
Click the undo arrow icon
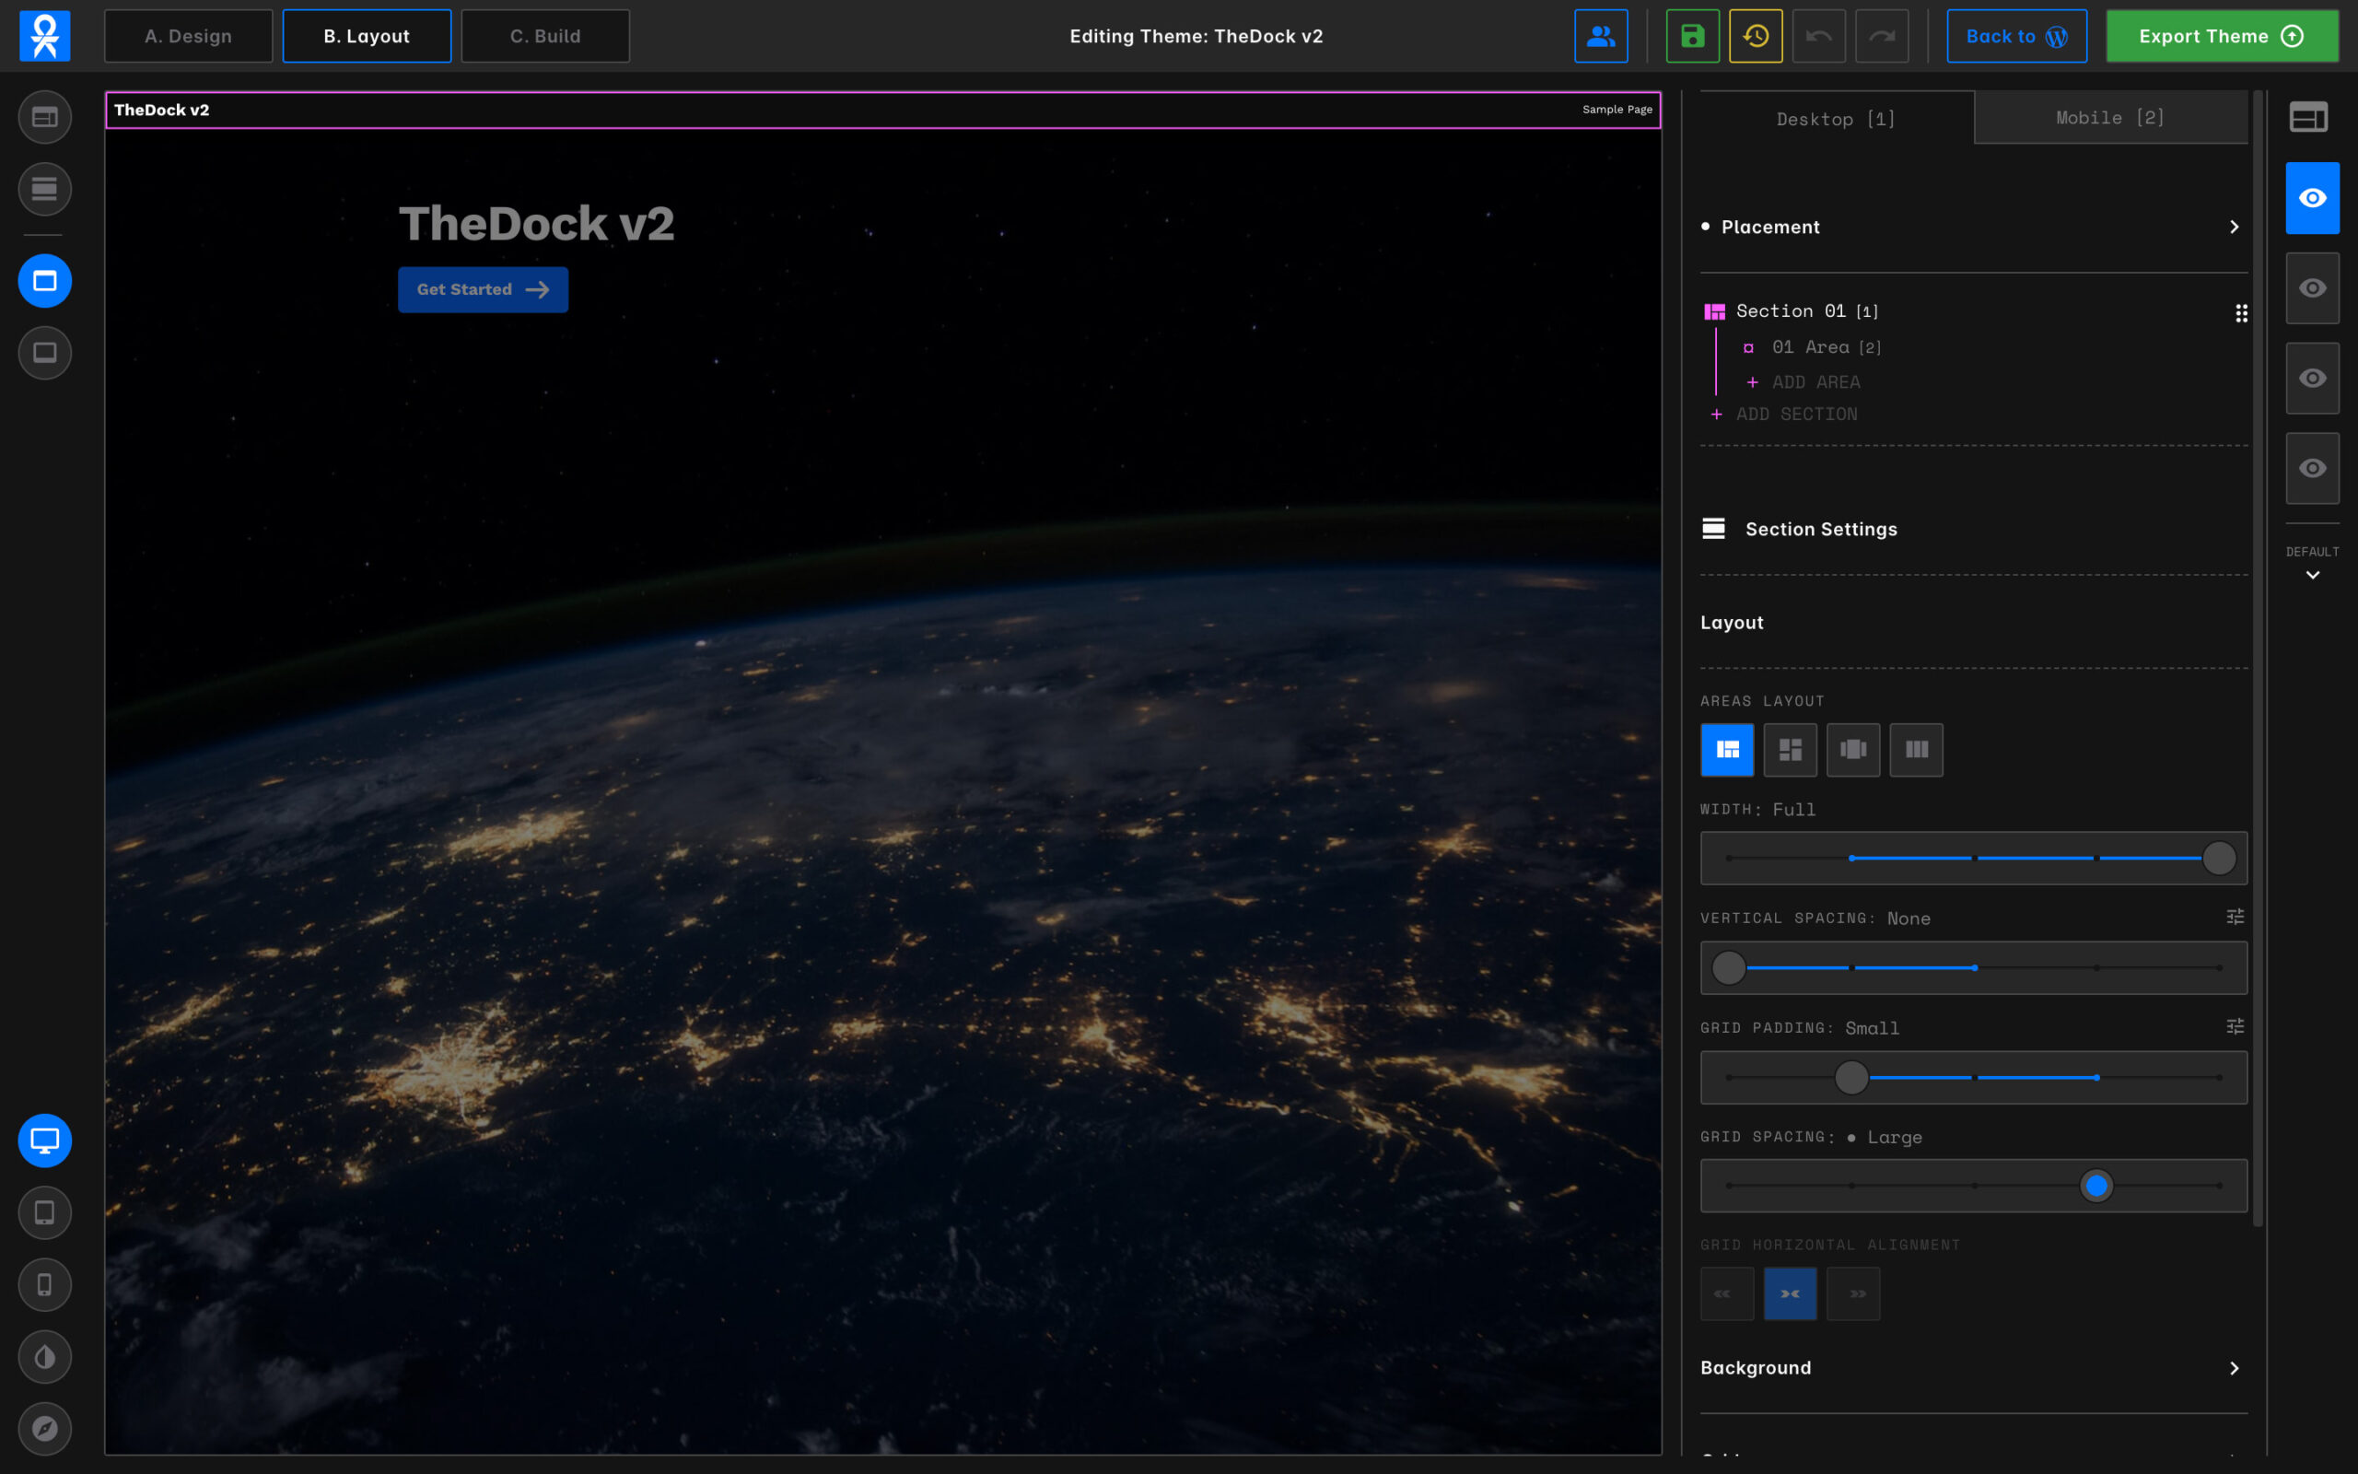click(x=1818, y=36)
